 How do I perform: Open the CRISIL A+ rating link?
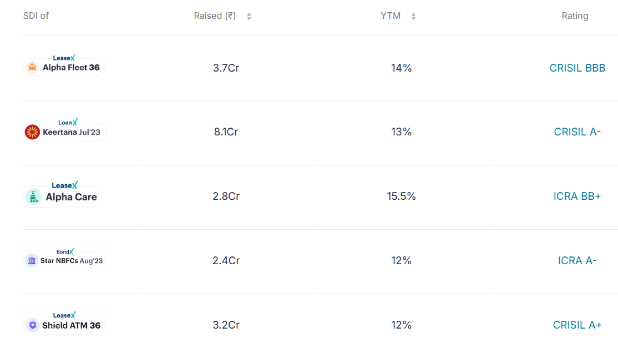pos(578,325)
